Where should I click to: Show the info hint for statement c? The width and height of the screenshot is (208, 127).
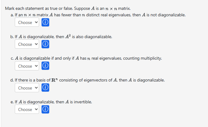pos(45,66)
